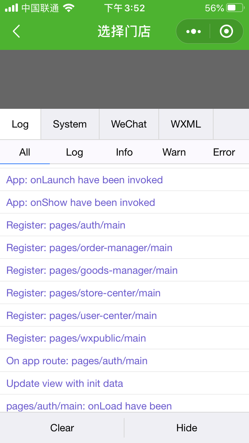The image size is (249, 443).
Task: Tap the Wi-Fi icon in status bar
Action: pos(68,8)
